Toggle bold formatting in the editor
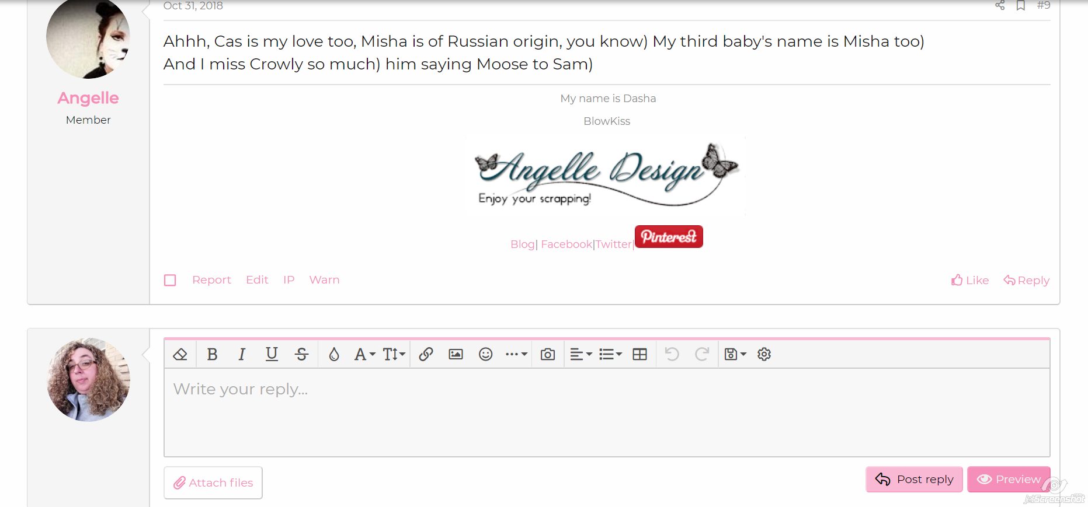Image resolution: width=1088 pixels, height=507 pixels. (212, 354)
